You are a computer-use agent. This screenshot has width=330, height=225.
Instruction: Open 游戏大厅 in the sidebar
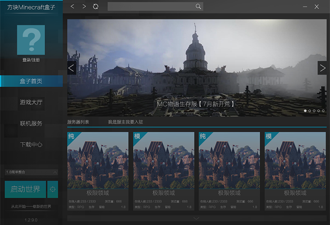[31, 102]
